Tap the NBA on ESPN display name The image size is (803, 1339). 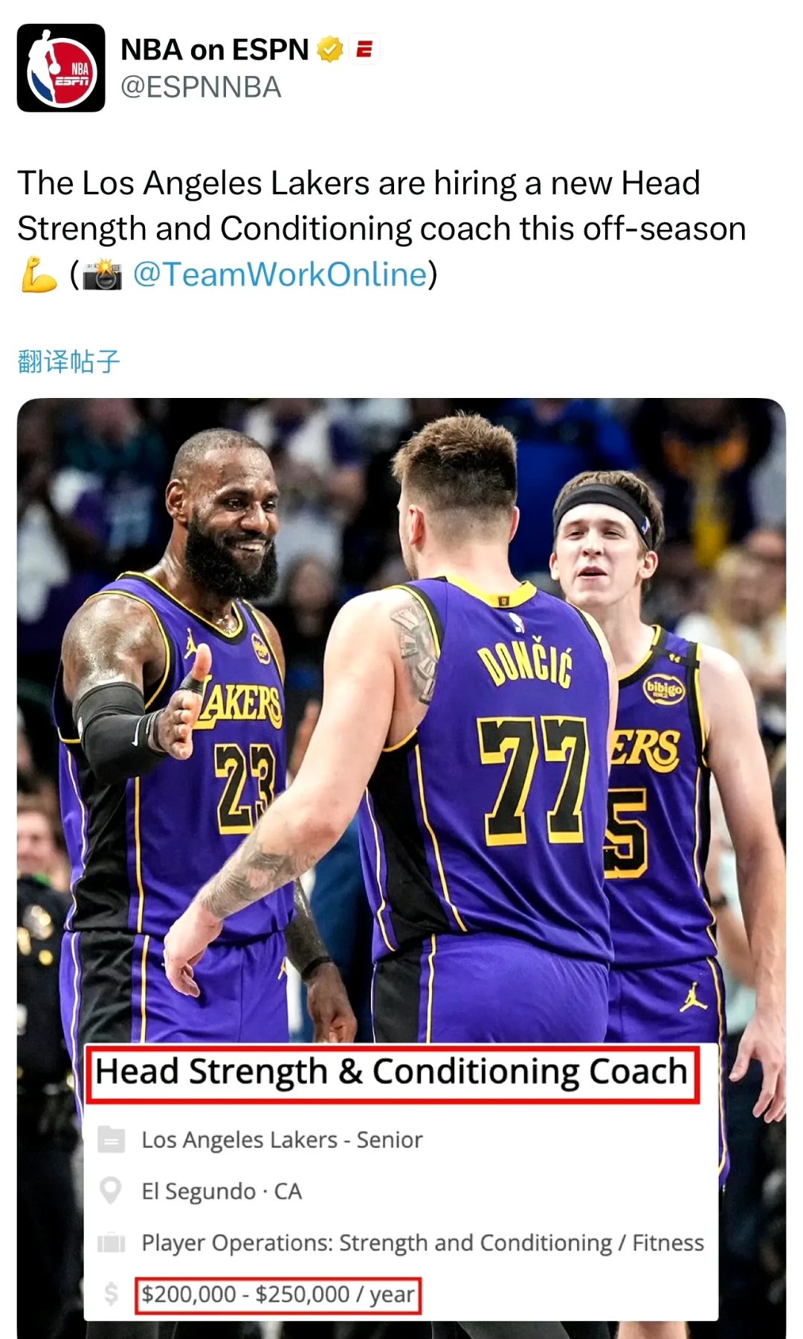[214, 50]
